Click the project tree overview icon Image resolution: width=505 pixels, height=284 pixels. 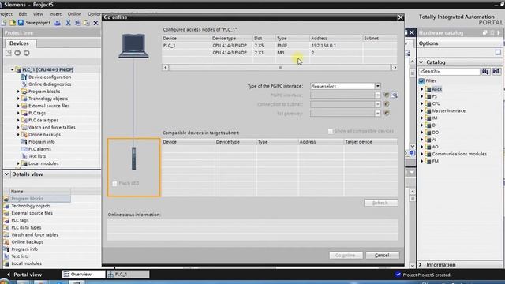click(x=9, y=53)
